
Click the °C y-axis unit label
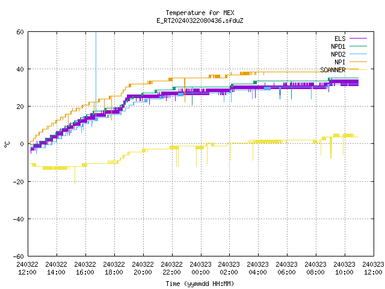coord(7,144)
